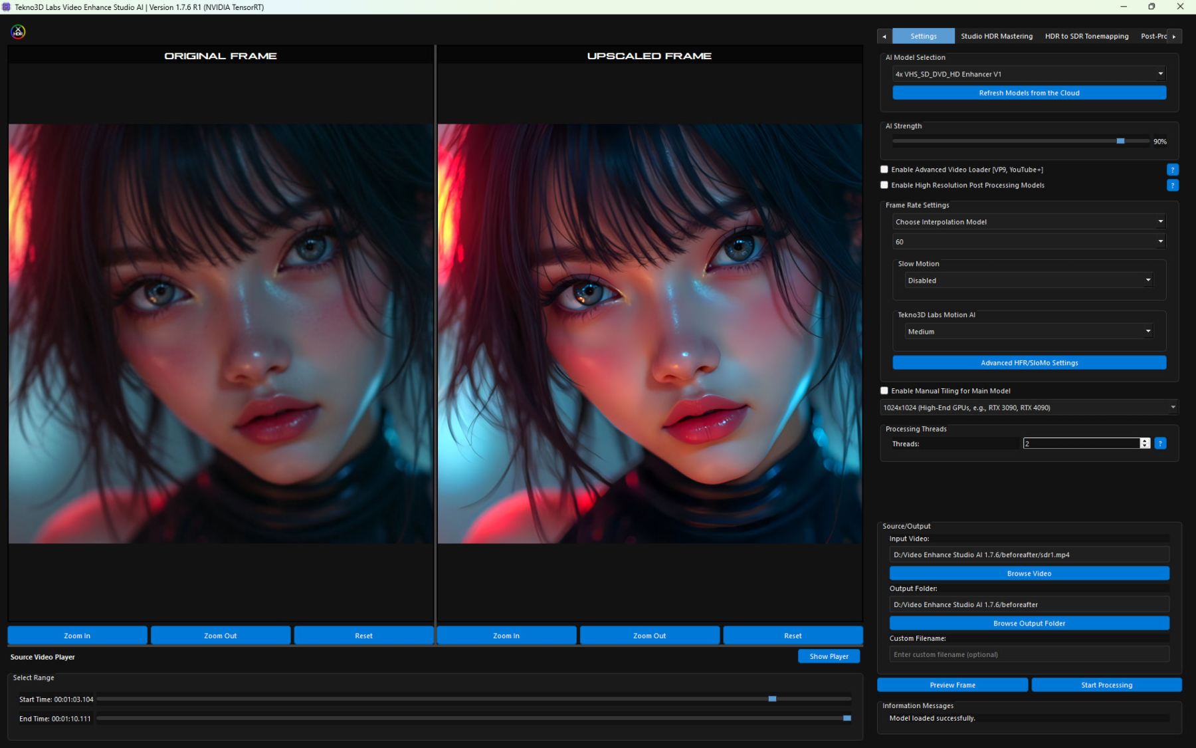
Task: Click Refresh Models from the Cloud
Action: pos(1029,93)
